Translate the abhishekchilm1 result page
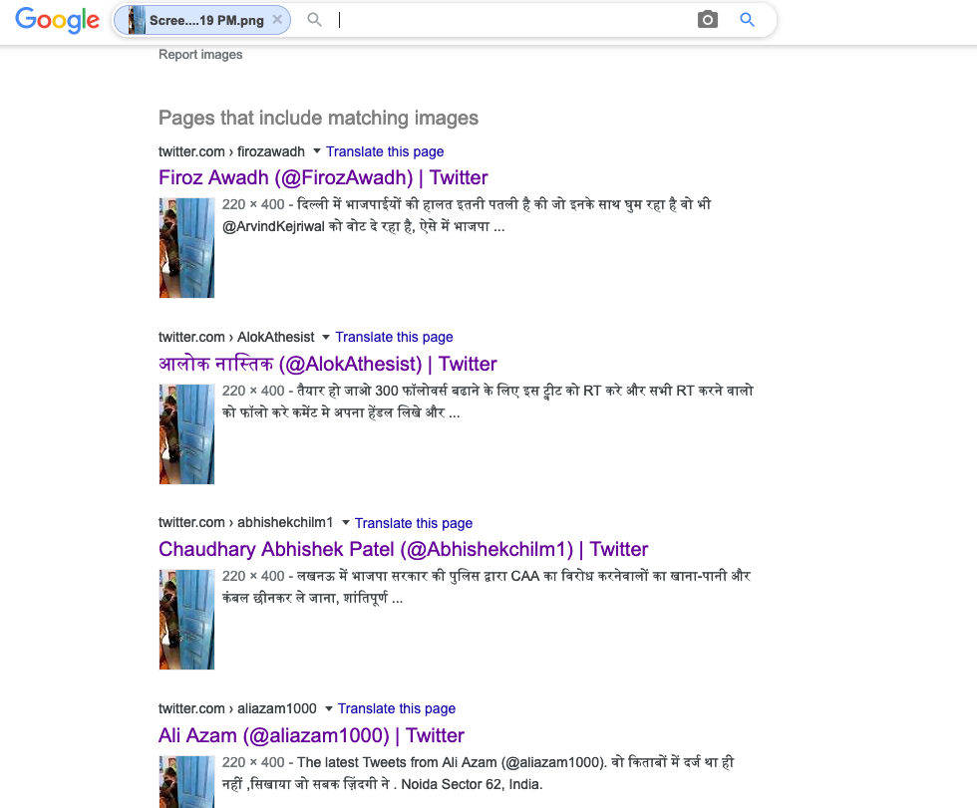 tap(414, 523)
